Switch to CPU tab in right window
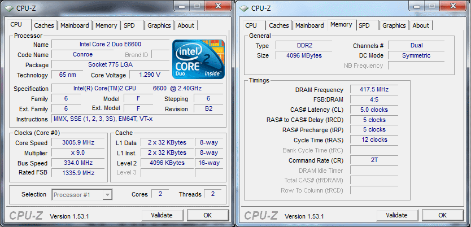 [x=251, y=25]
